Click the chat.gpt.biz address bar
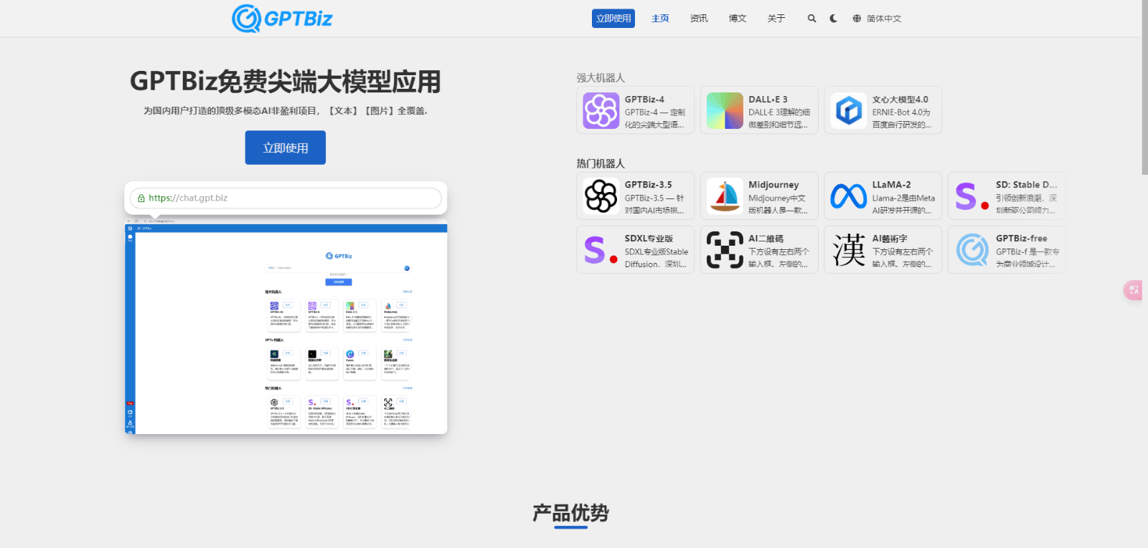Screen dimensions: 1148x548 [286, 198]
